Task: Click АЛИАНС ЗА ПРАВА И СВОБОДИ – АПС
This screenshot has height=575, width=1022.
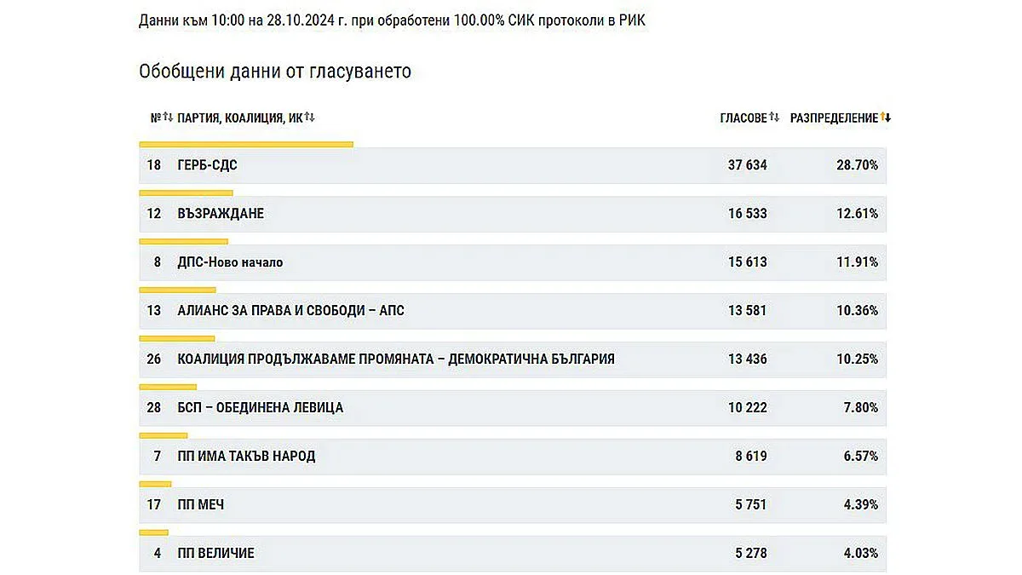Action: 290,311
